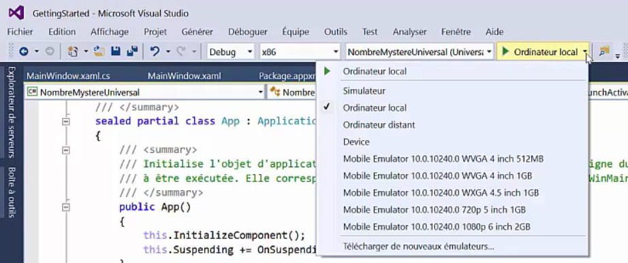Open the Explorateur de serveurs side panel
628x263 pixels.
(x=11, y=112)
